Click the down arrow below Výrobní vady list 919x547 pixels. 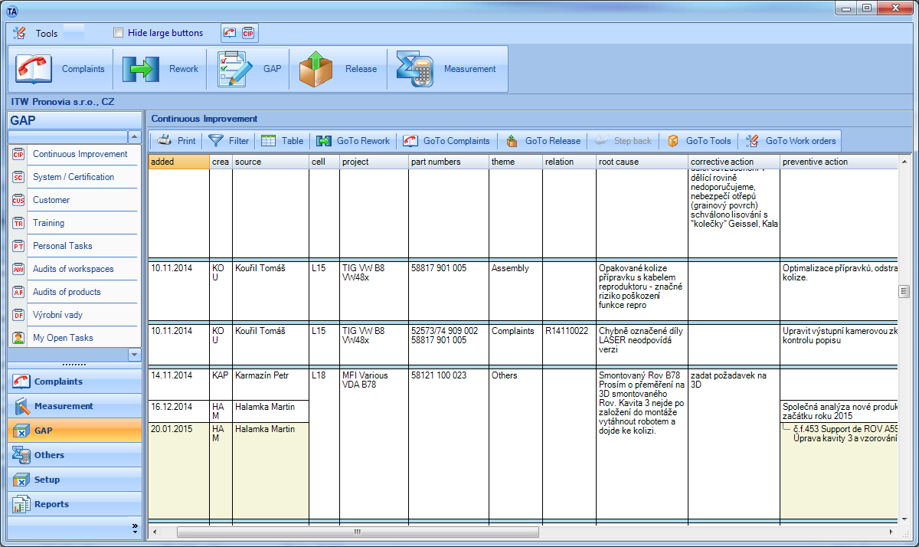(136, 354)
